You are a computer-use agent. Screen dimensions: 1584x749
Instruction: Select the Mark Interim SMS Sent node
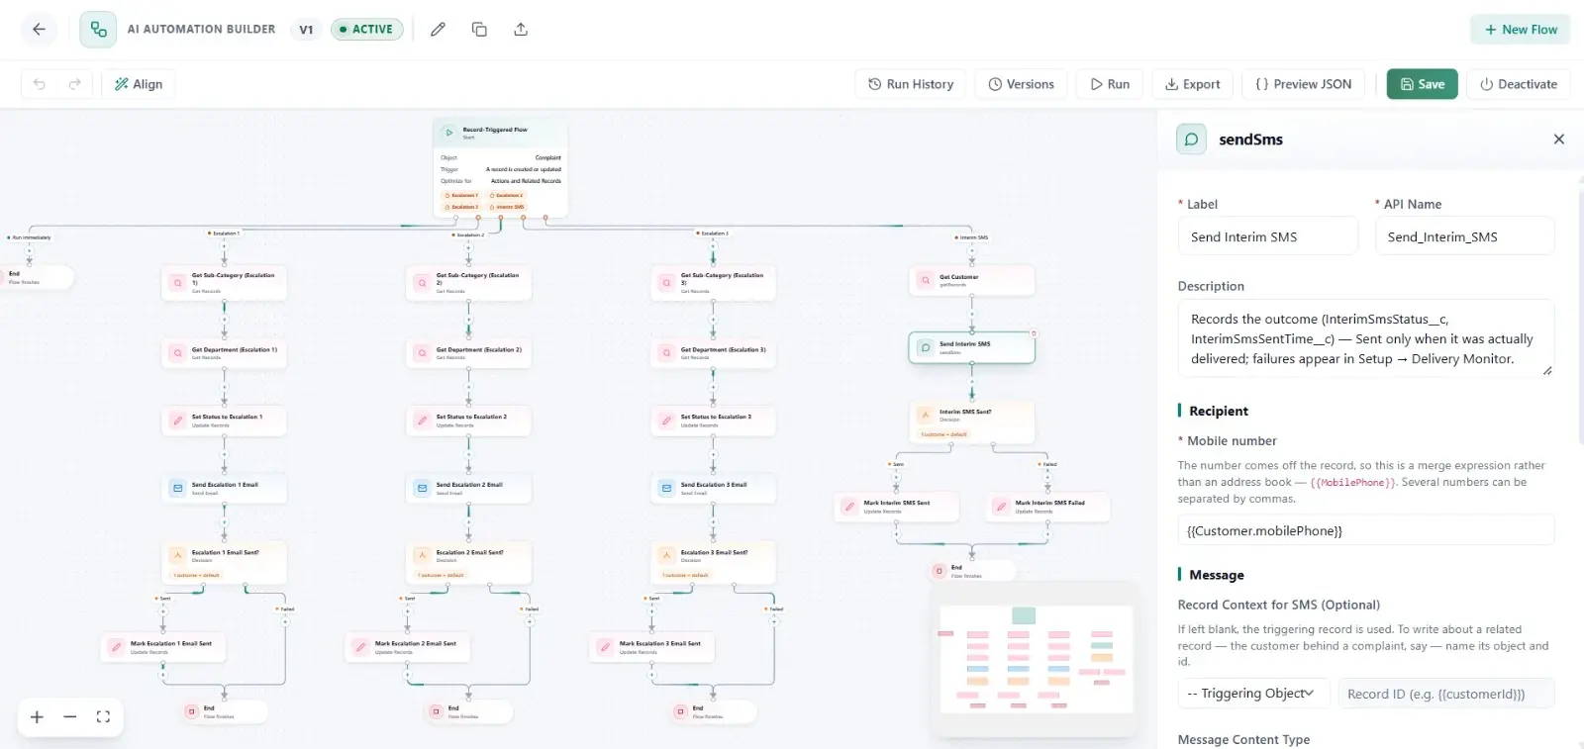click(897, 507)
